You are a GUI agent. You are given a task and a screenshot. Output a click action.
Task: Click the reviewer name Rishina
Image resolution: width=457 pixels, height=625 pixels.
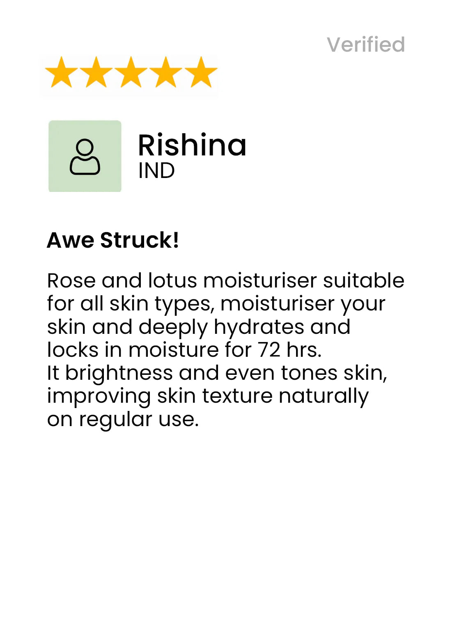(192, 145)
